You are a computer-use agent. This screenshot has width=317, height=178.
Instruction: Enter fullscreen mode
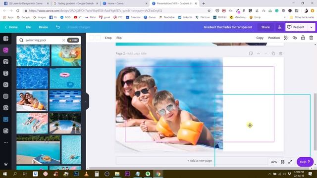[x=290, y=162]
